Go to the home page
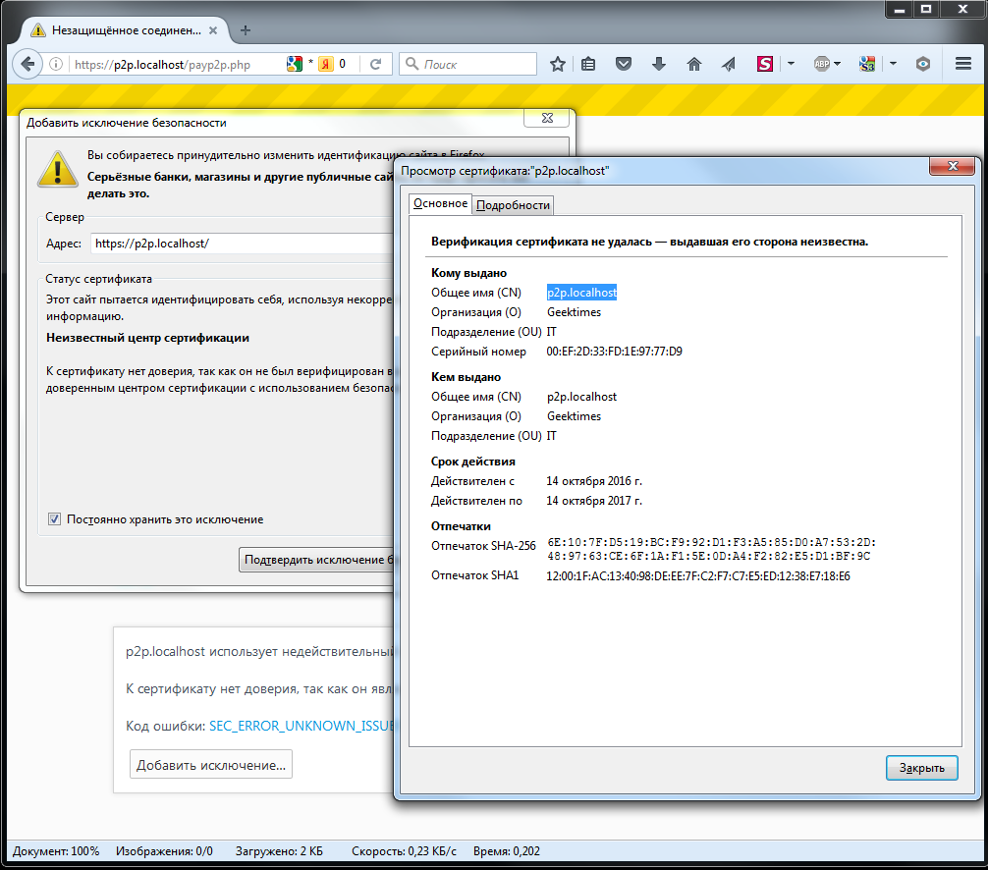 693,64
